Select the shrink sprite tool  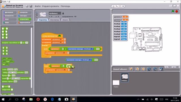[123, 6]
